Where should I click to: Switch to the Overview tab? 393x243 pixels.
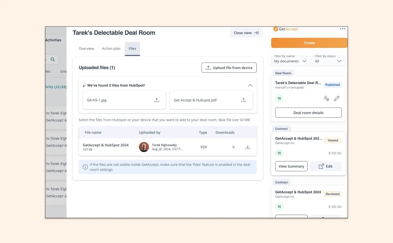click(86, 49)
